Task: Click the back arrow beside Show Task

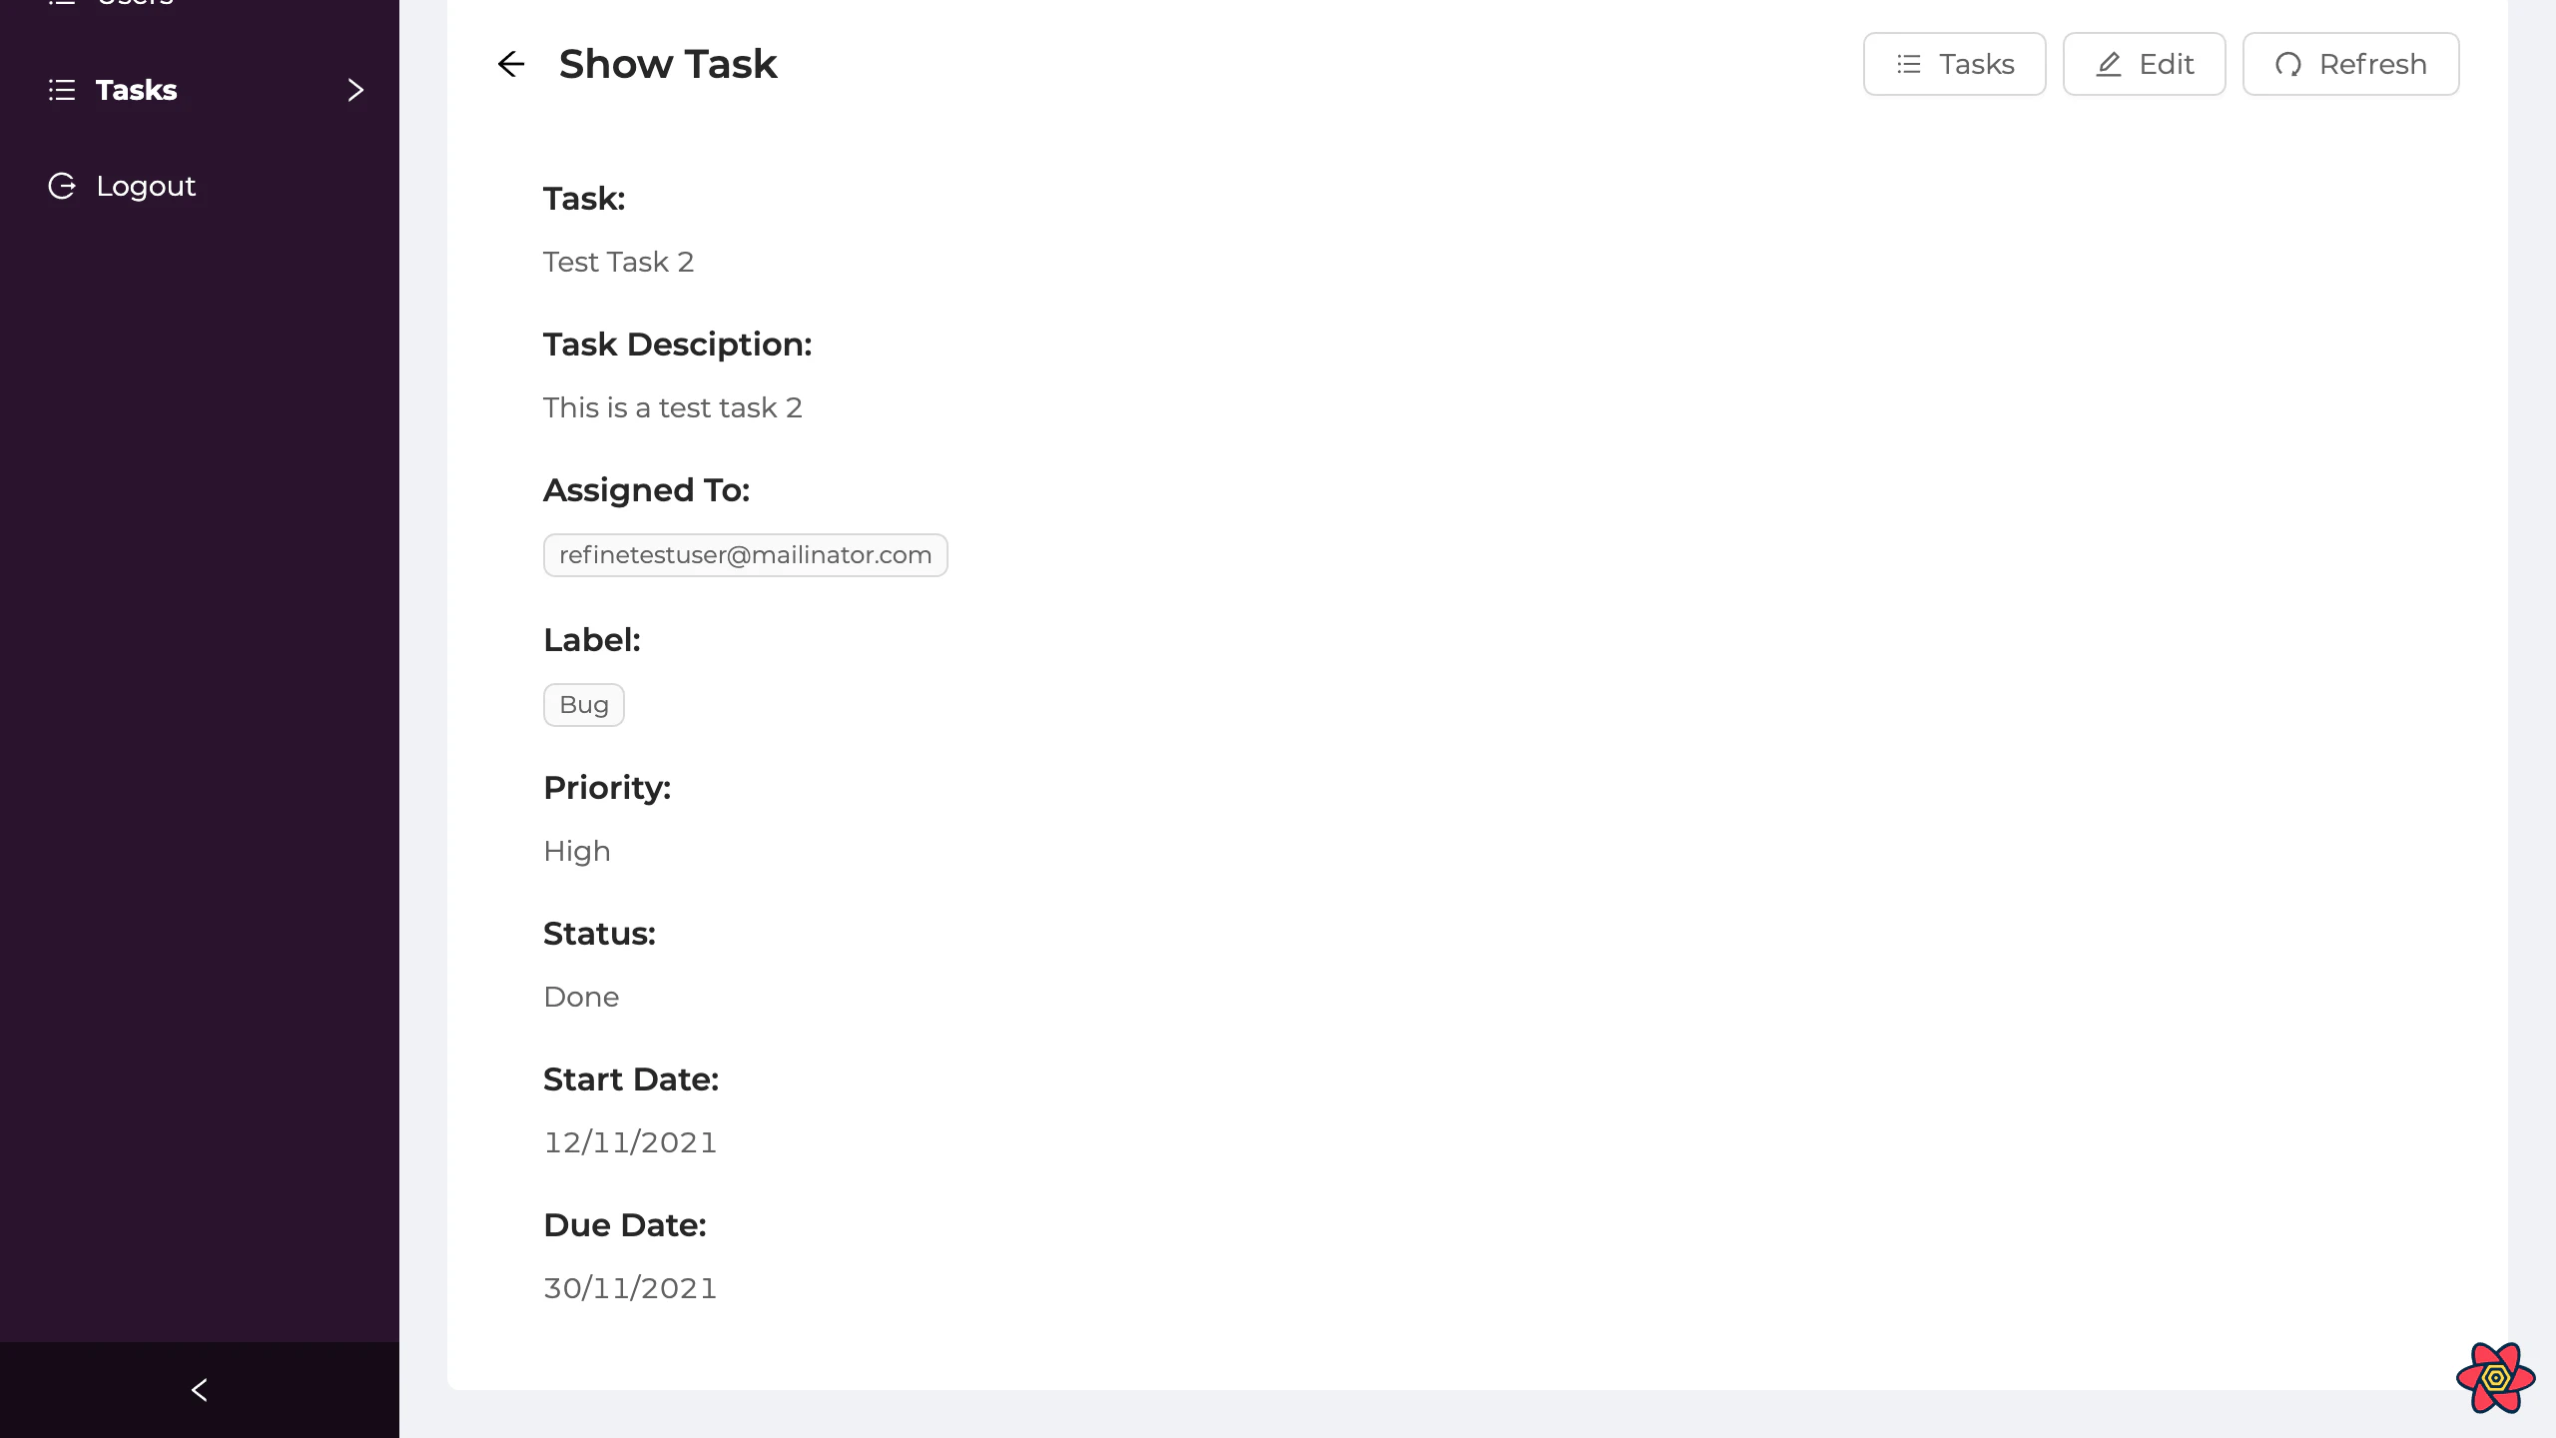Action: coord(510,64)
